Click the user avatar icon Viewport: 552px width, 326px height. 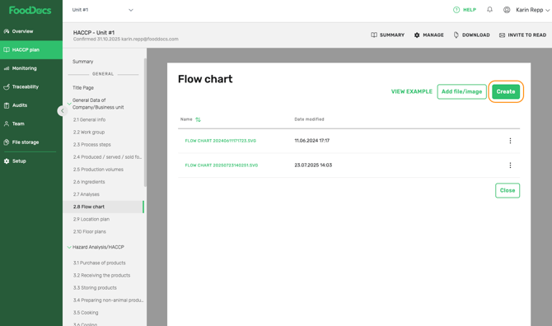[x=507, y=10]
